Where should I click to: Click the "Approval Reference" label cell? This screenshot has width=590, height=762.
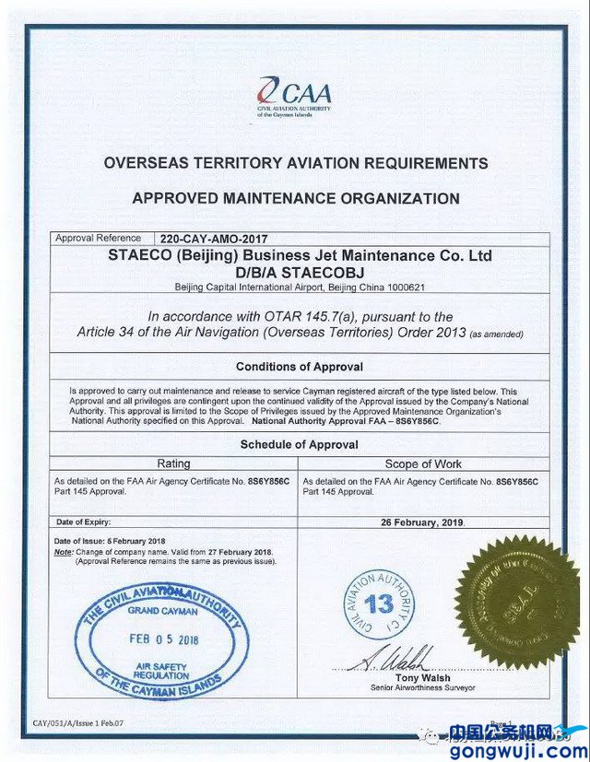pyautogui.click(x=101, y=238)
